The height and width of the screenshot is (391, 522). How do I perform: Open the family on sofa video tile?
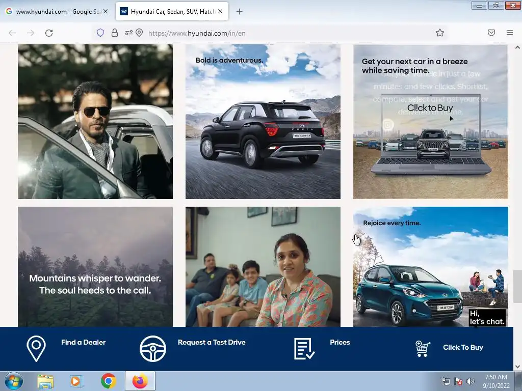[263, 267]
